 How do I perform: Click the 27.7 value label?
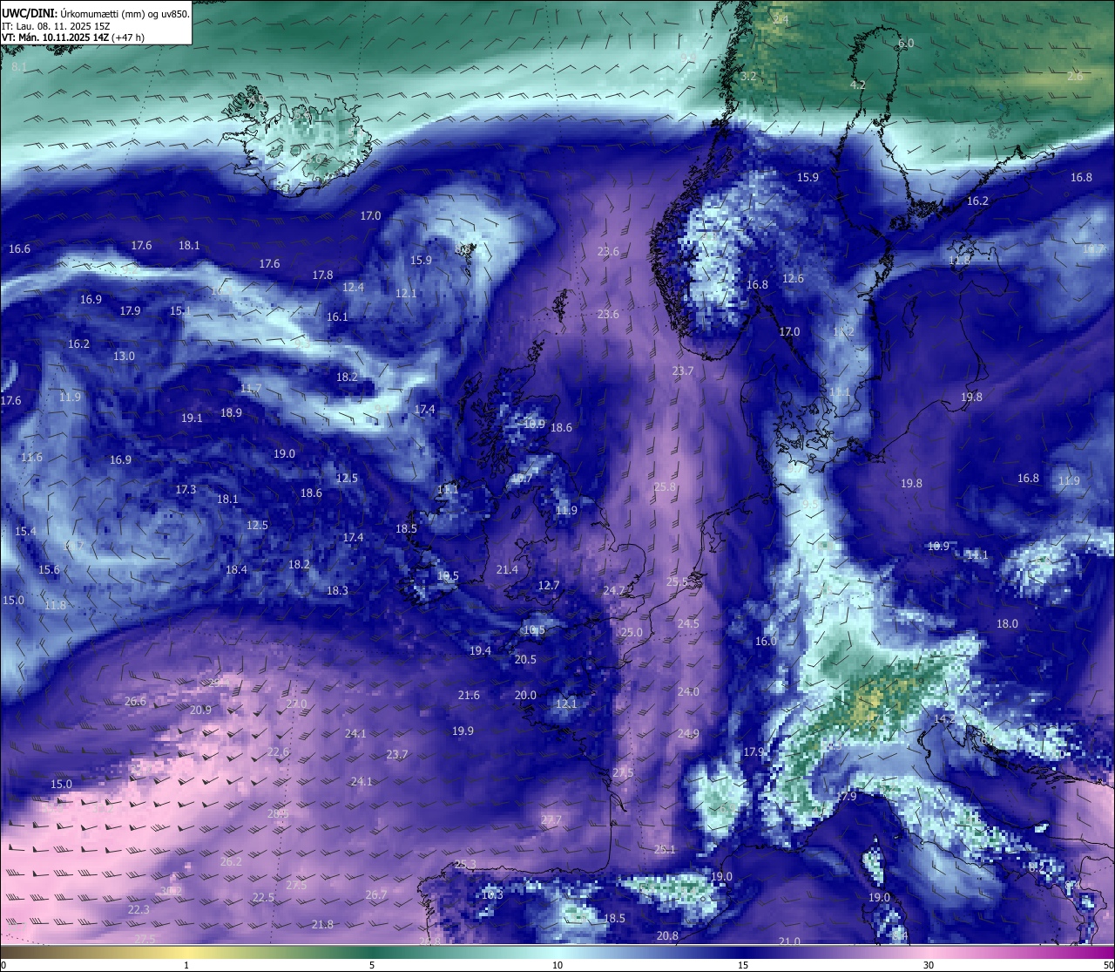pos(551,819)
